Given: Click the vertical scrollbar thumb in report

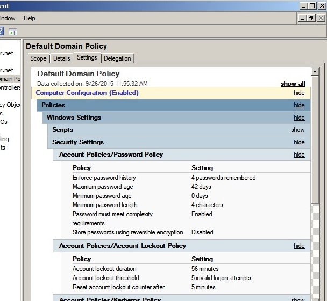Looking at the screenshot, I should pyautogui.click(x=315, y=140).
